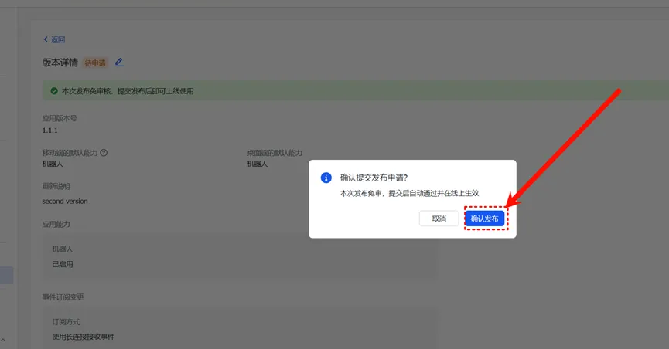Image resolution: width=669 pixels, height=349 pixels.
Task: Click the 桌面端的默认能力 label
Action: (275, 153)
